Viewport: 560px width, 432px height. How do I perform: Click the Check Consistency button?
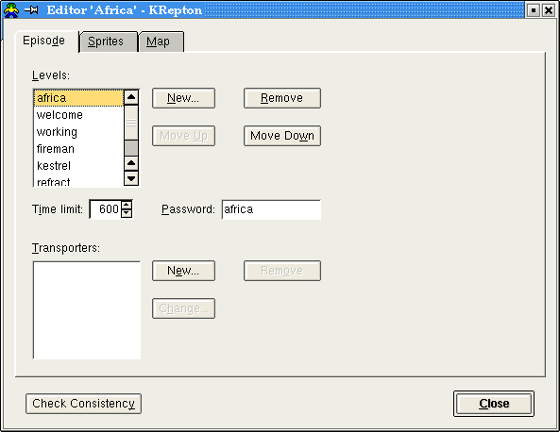tap(83, 404)
